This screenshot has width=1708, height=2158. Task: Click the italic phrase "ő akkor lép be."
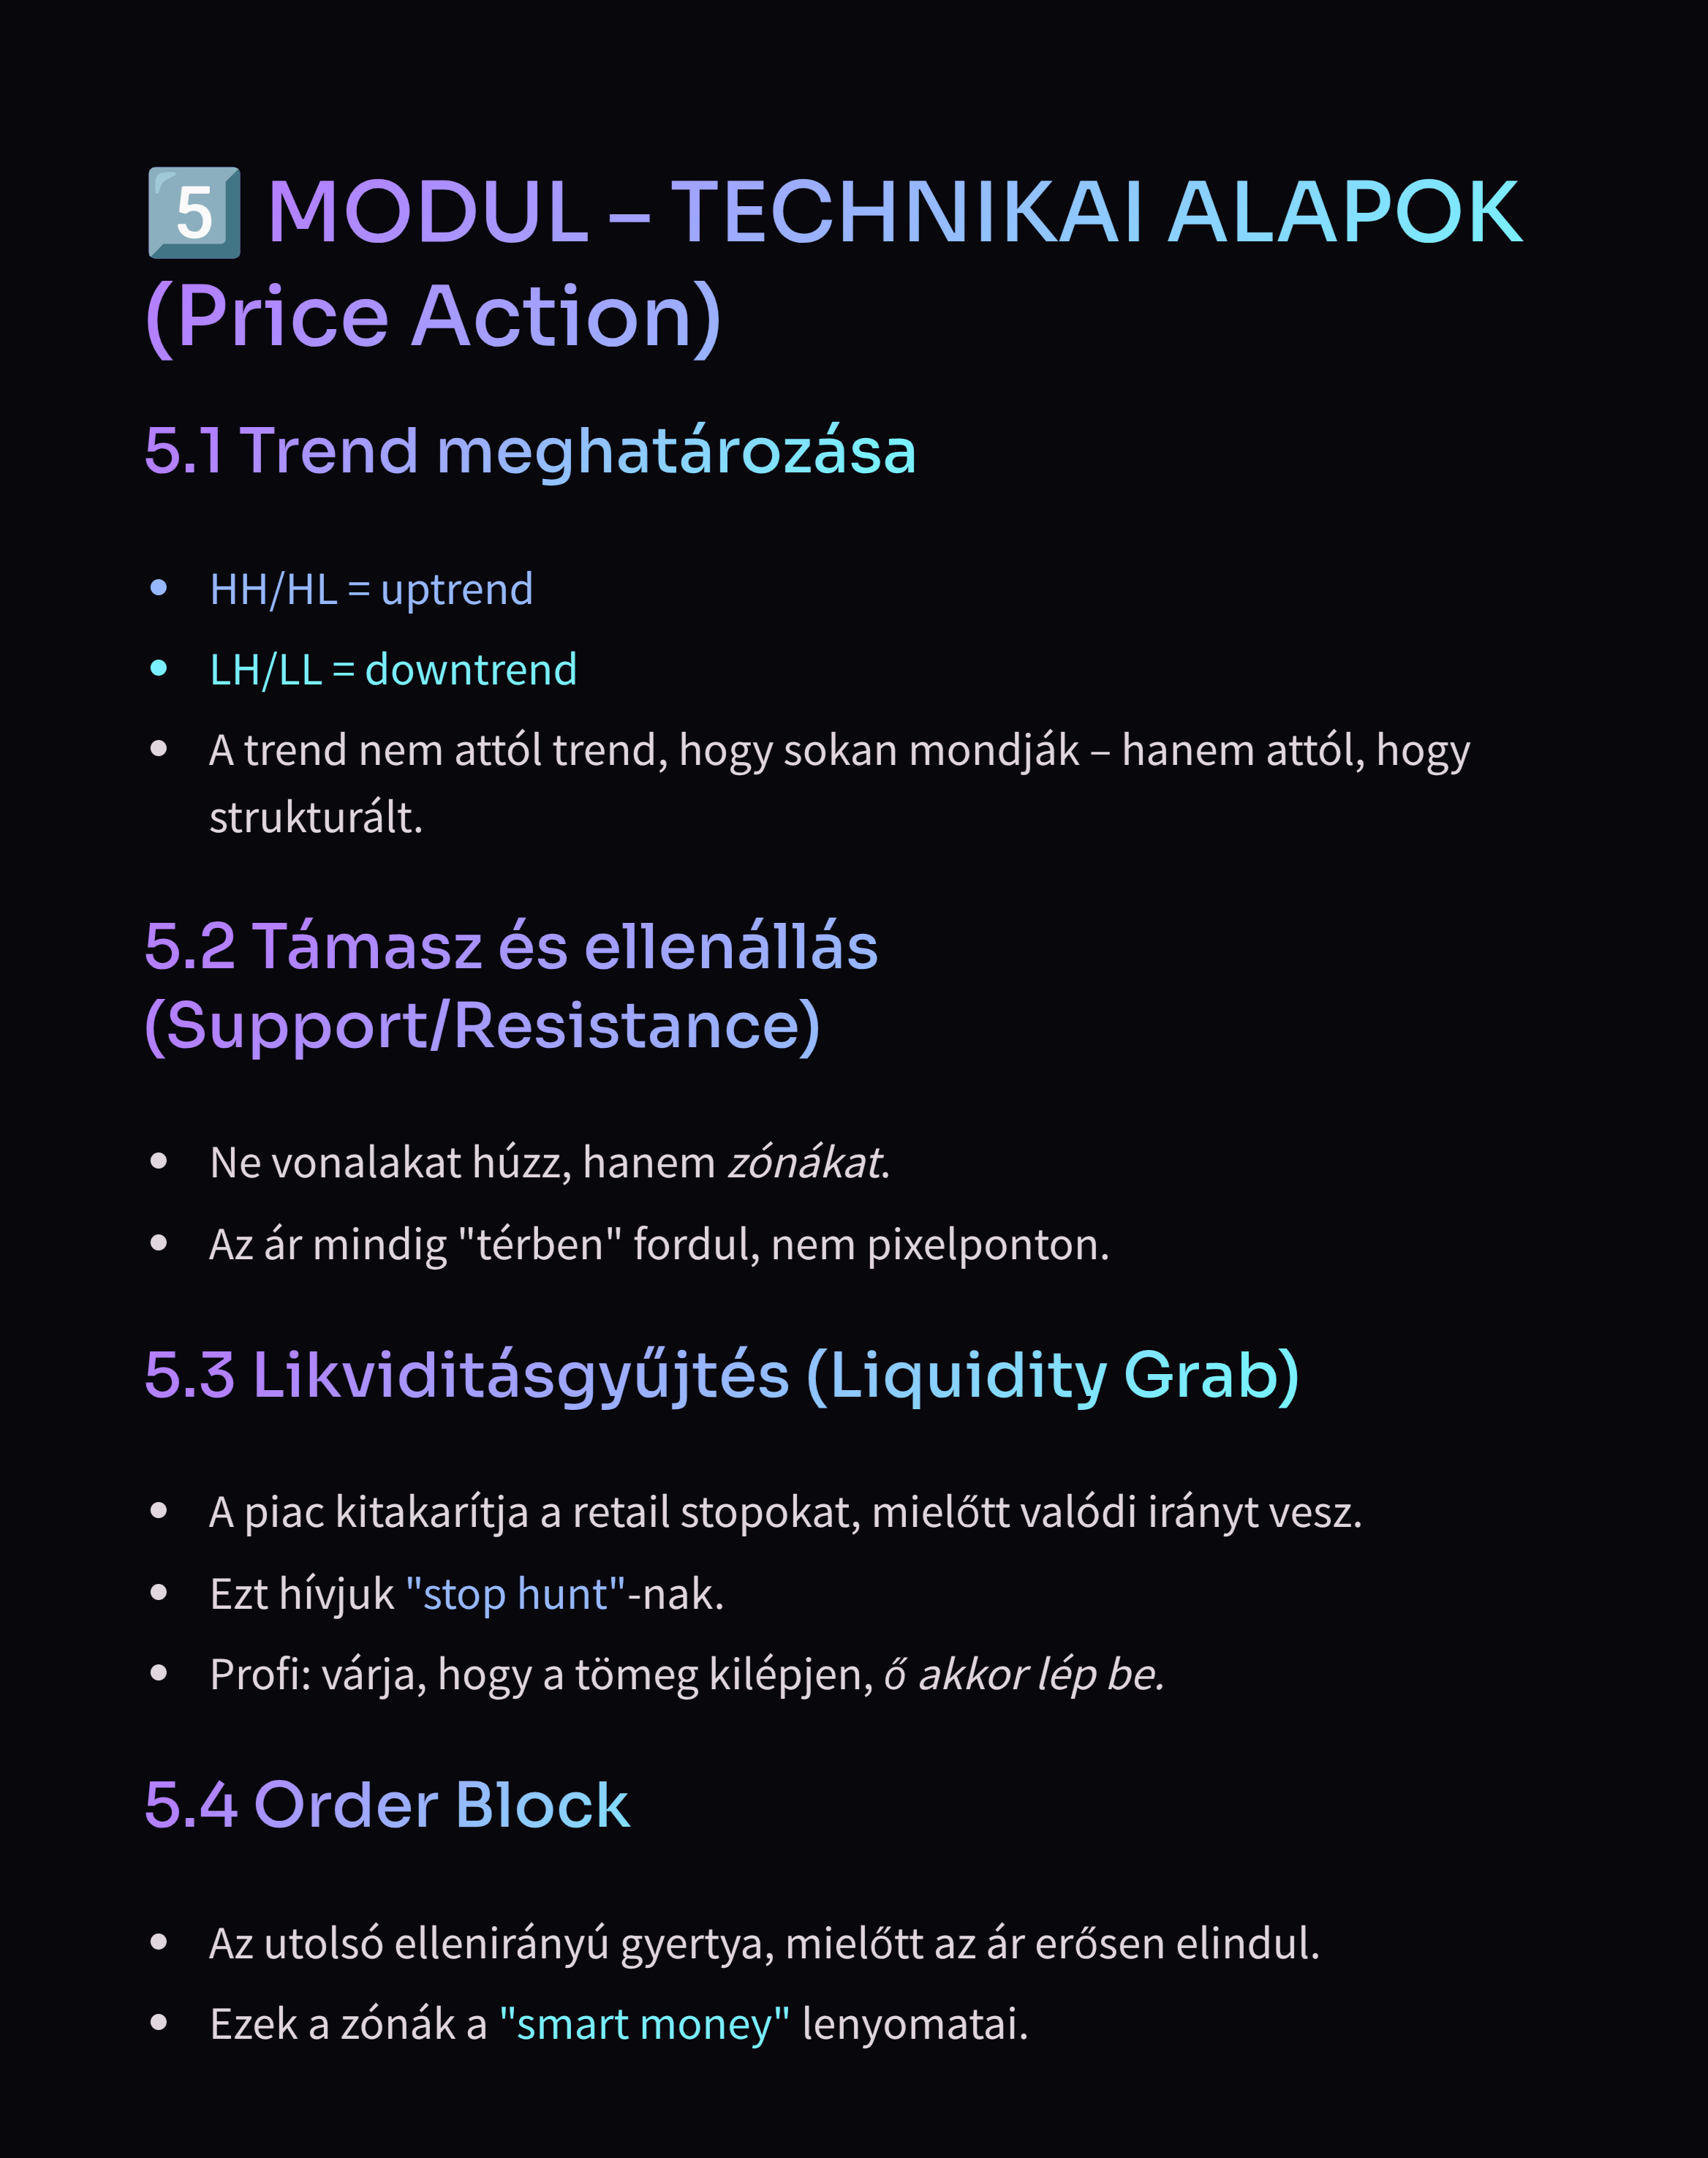tap(1023, 1674)
